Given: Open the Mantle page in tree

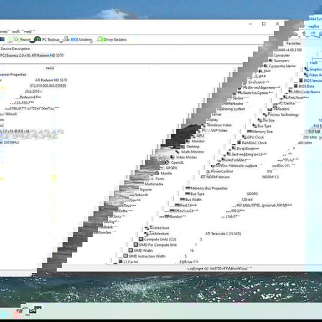Looking at the screenshot, I should pos(164,173).
